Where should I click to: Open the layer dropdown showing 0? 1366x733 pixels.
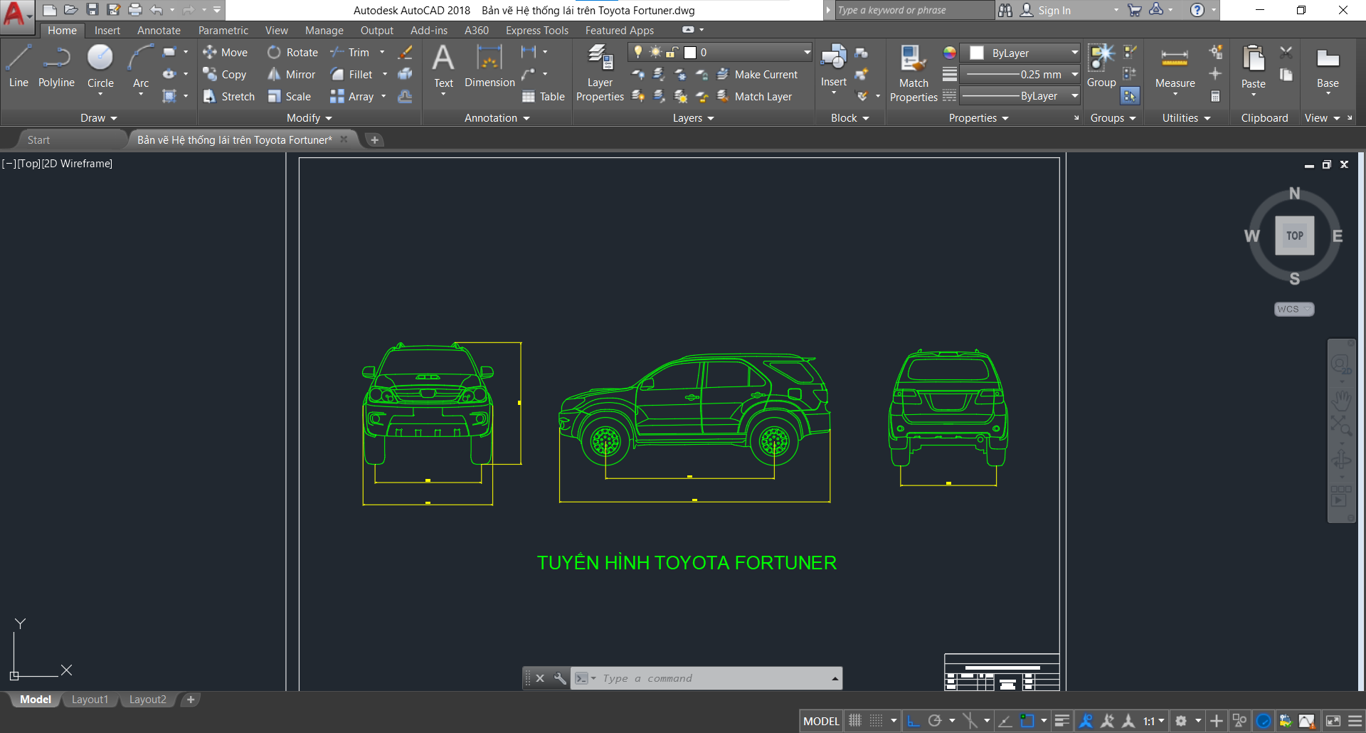coord(720,53)
